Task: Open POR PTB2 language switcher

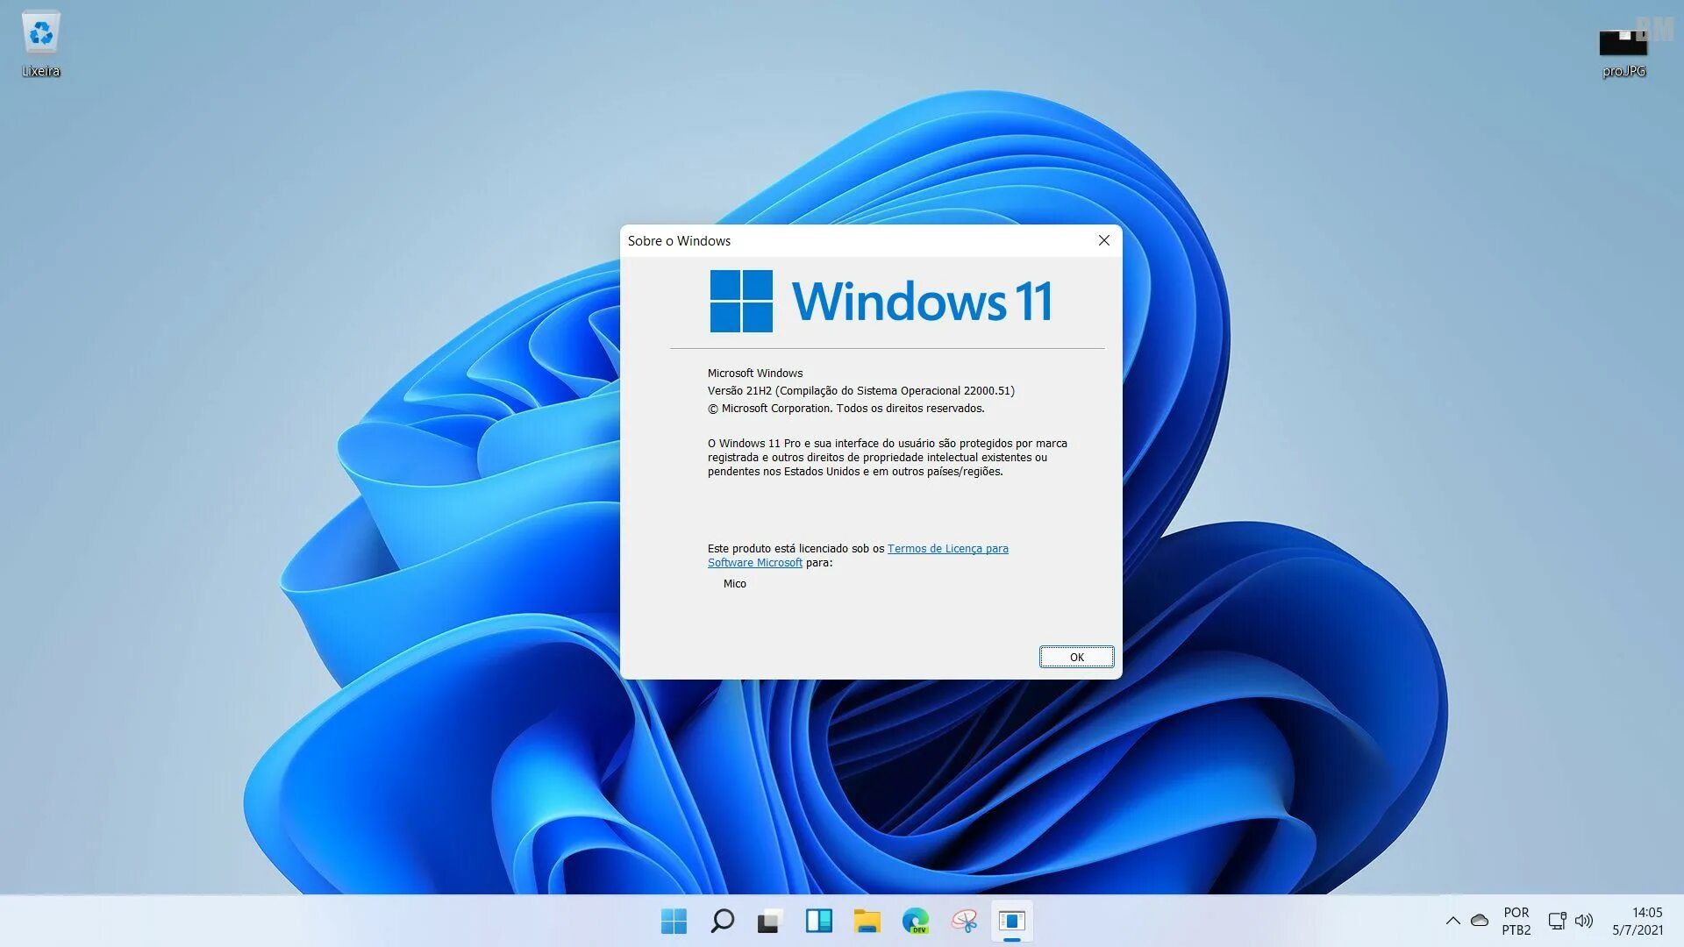Action: click(x=1516, y=921)
